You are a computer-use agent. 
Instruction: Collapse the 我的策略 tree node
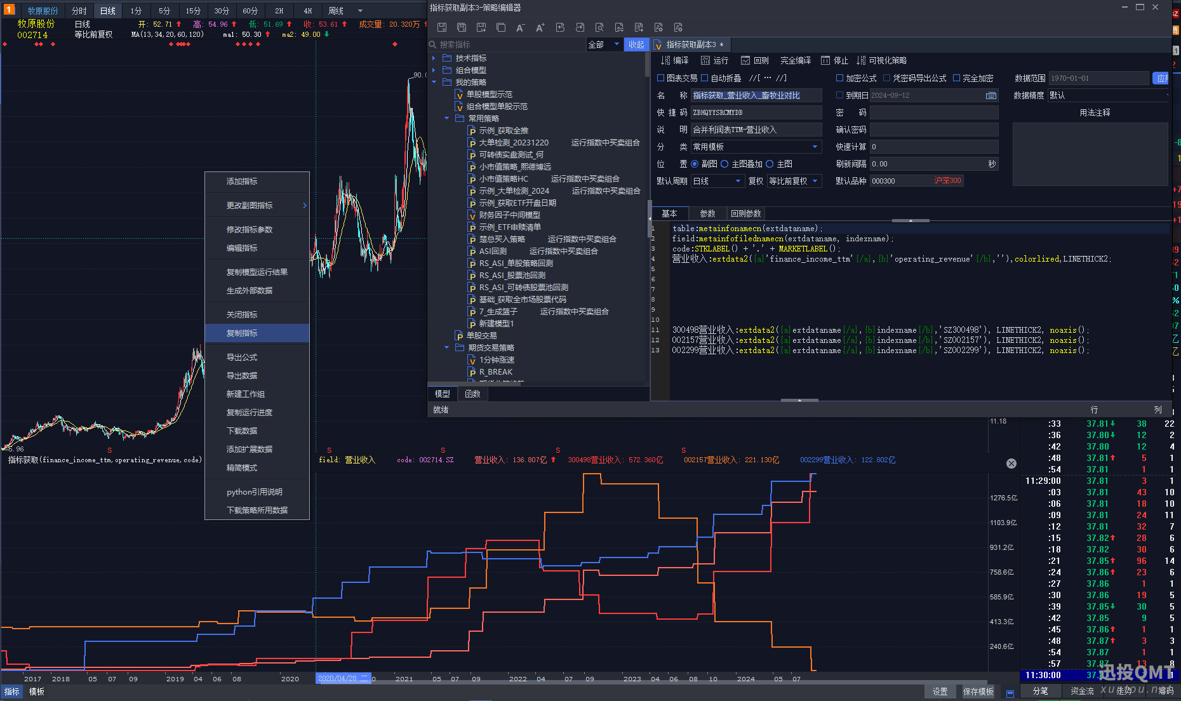(x=434, y=82)
